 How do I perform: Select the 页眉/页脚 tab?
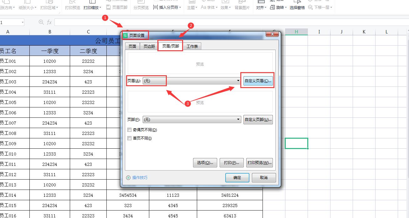click(171, 46)
